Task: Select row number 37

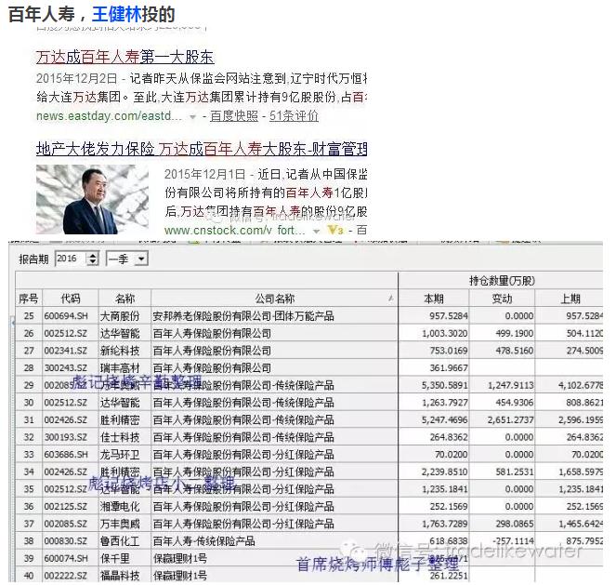Action: pos(29,524)
